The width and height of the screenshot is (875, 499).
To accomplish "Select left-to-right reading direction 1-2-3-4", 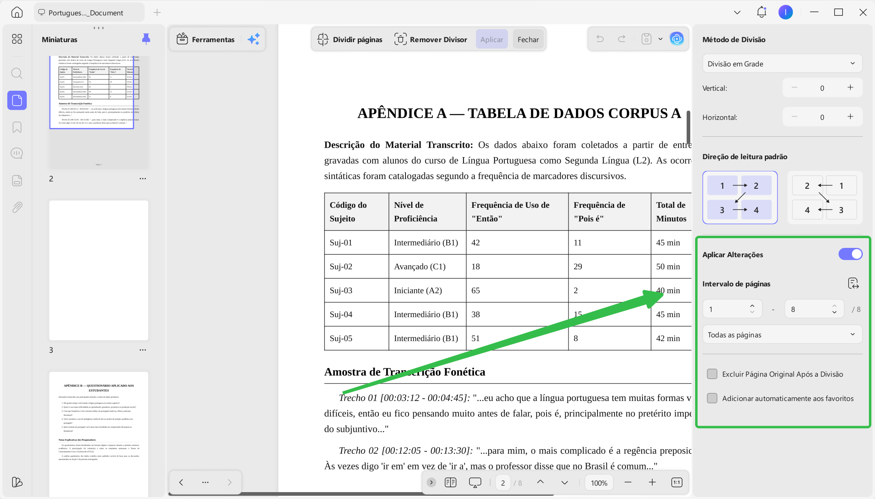I will pyautogui.click(x=740, y=198).
